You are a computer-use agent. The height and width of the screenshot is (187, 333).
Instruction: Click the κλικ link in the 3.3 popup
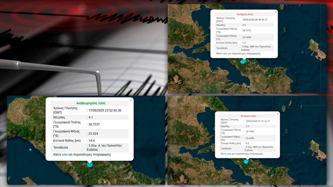pyautogui.click(x=228, y=154)
